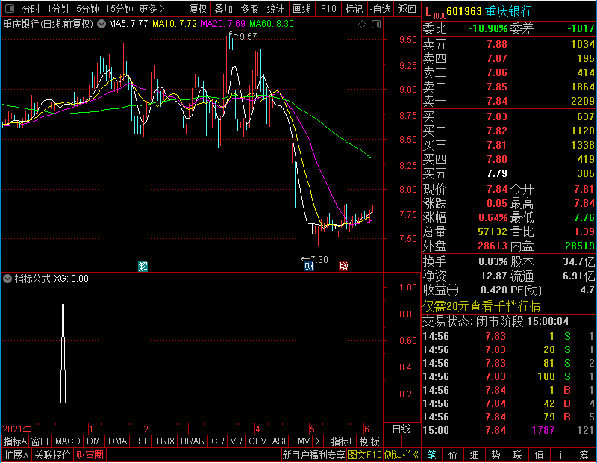Viewport: 597px width, 463px height.
Task: Select the 5分钟 period
Action: click(x=87, y=9)
